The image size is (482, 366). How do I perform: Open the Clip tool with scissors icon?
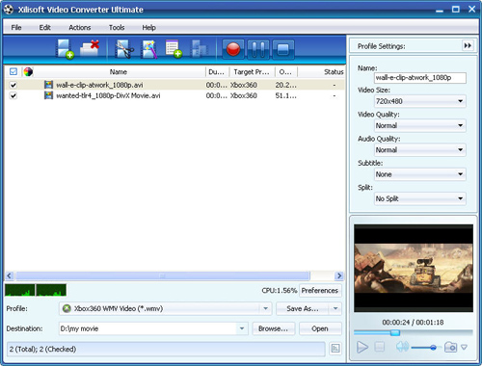tap(124, 49)
